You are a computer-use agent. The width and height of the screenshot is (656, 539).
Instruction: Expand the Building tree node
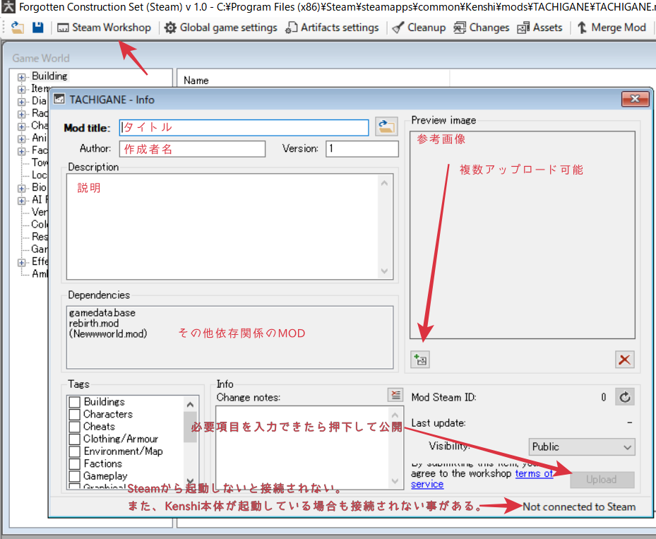pos(22,76)
